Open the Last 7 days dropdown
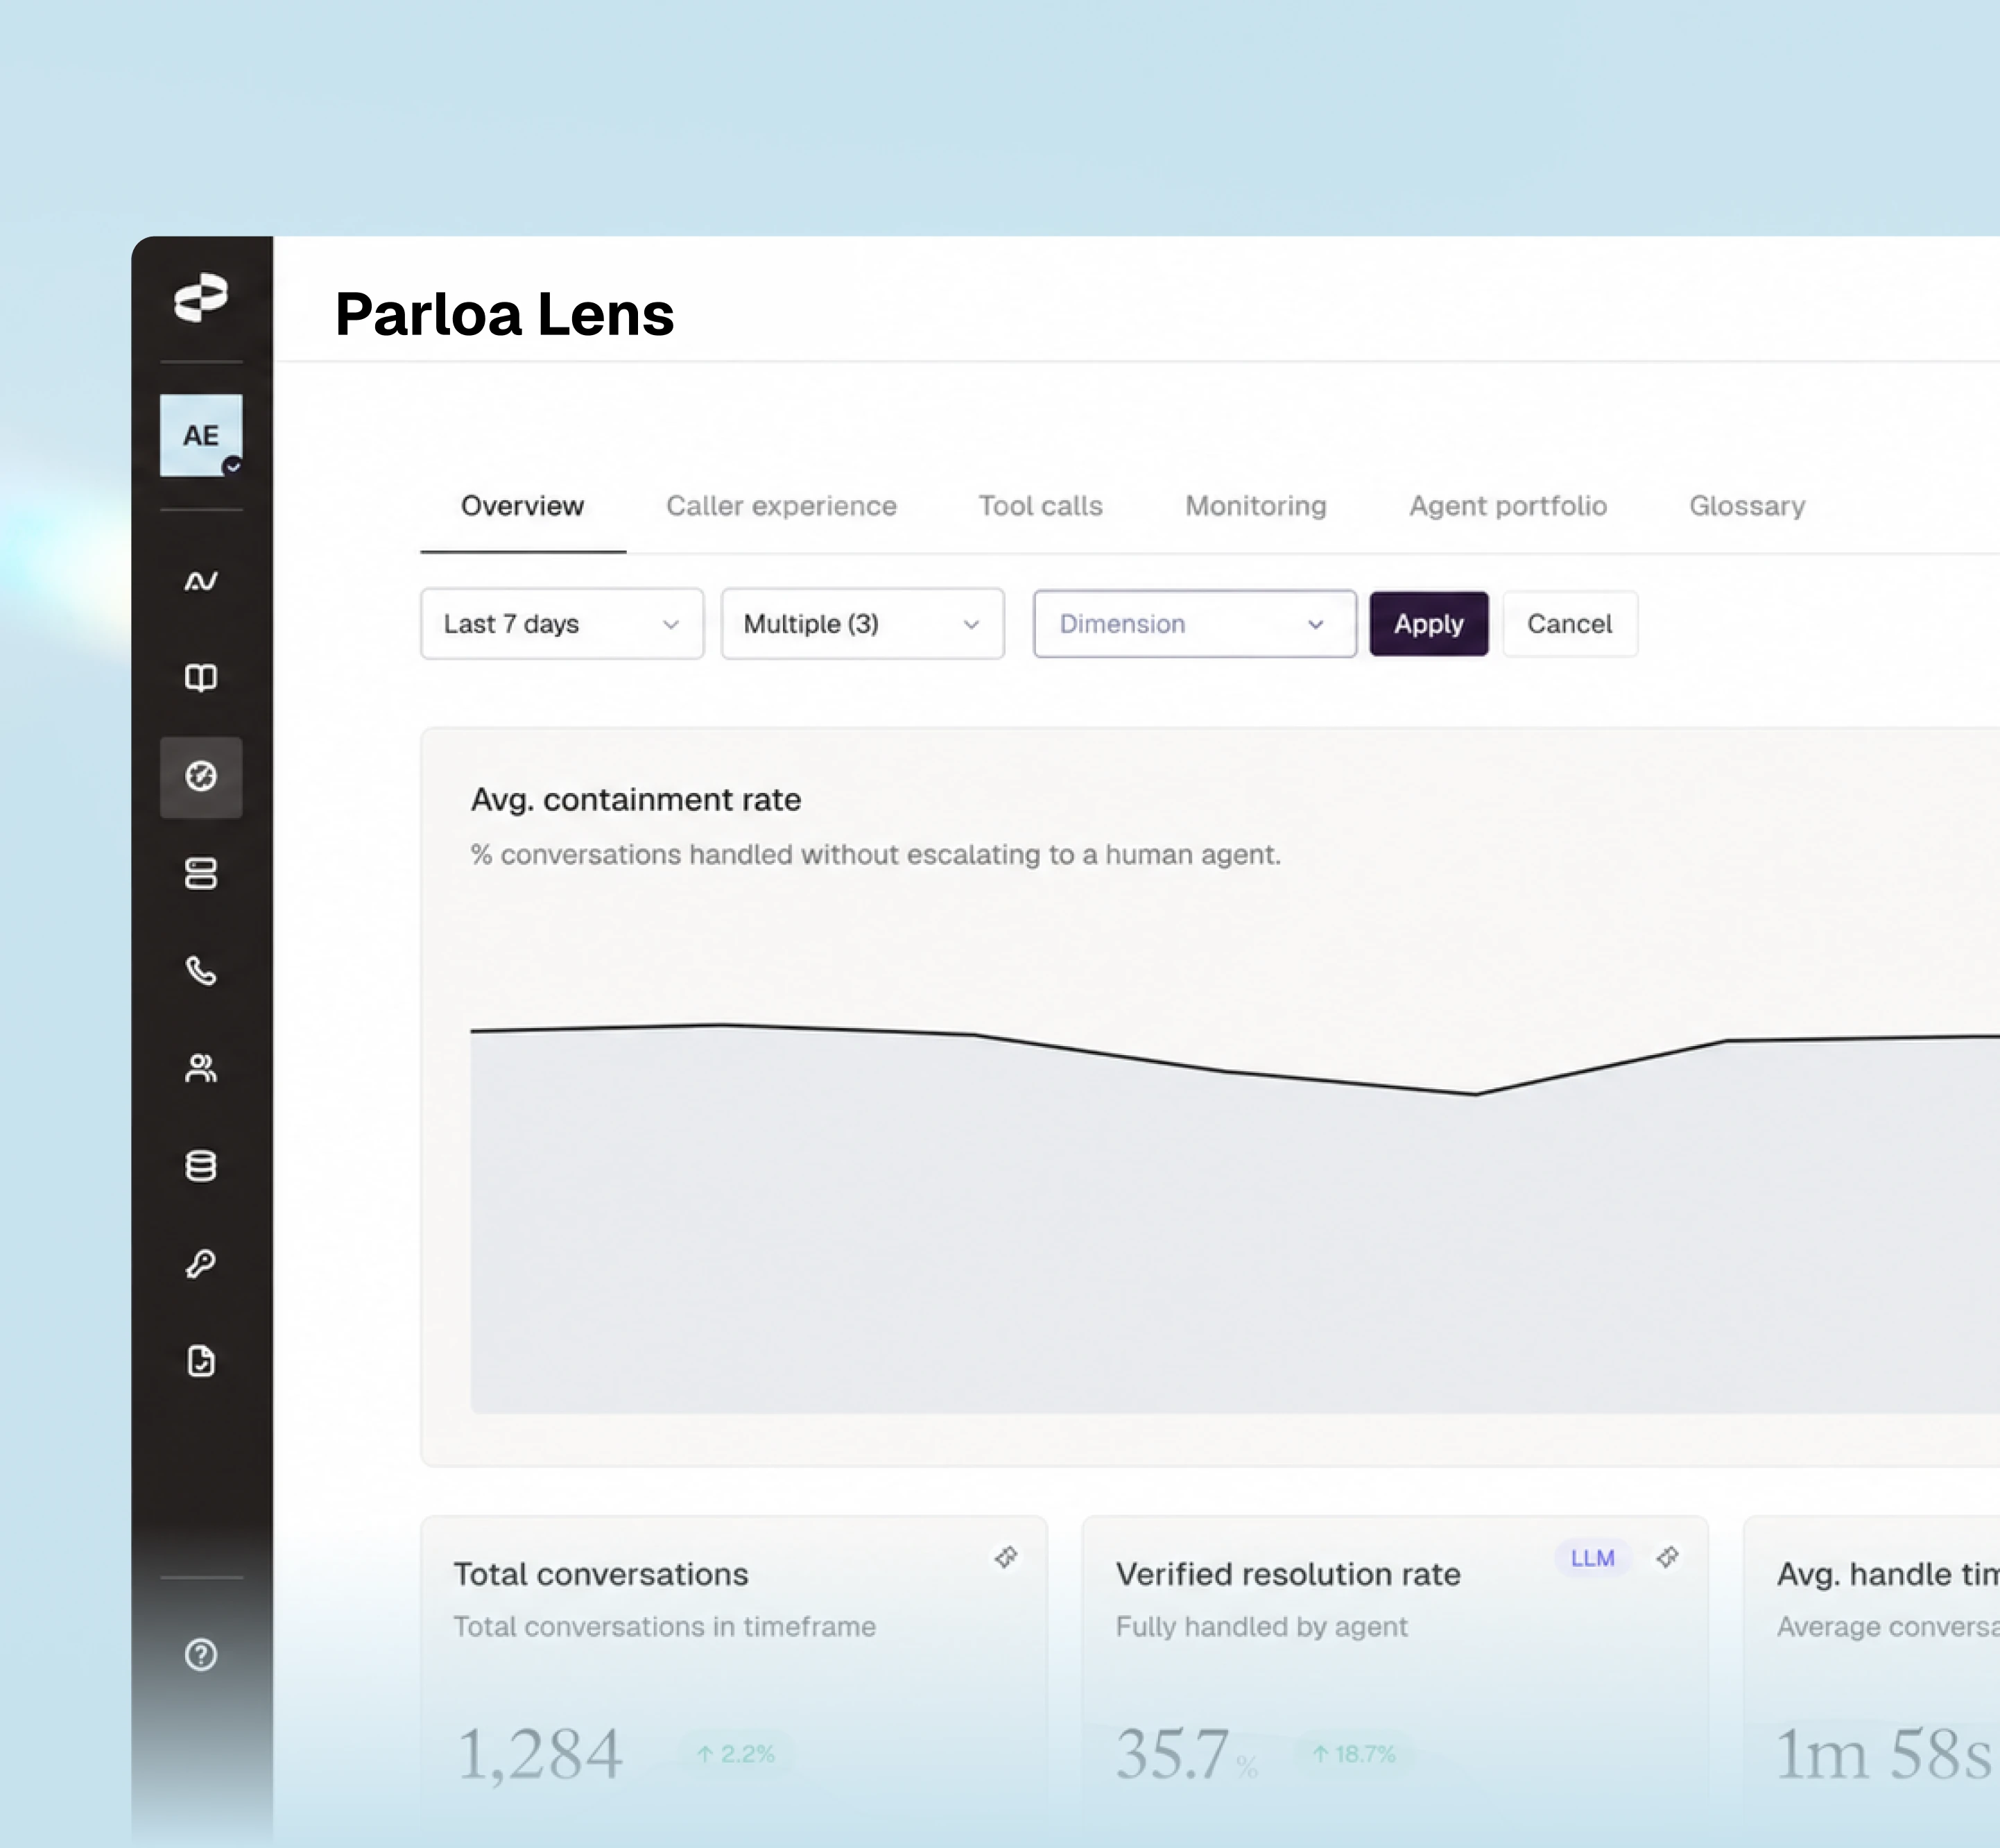Image resolution: width=2000 pixels, height=1848 pixels. tap(562, 624)
